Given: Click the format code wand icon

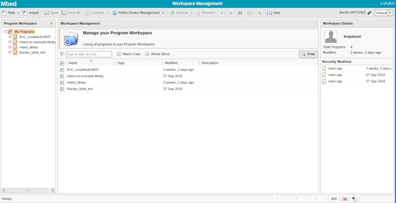Looking at the screenshot, I should 259,13.
